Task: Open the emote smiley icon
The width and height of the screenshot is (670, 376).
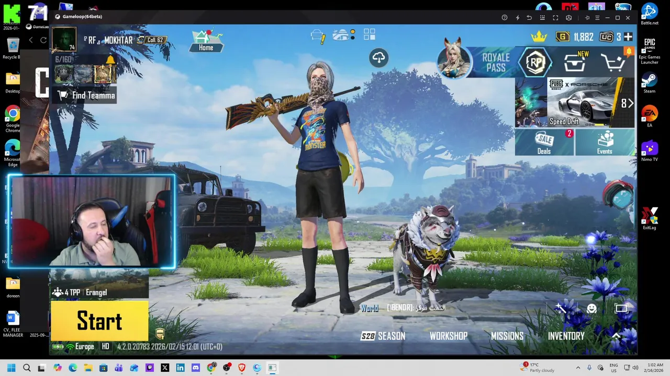Action: pos(591,309)
